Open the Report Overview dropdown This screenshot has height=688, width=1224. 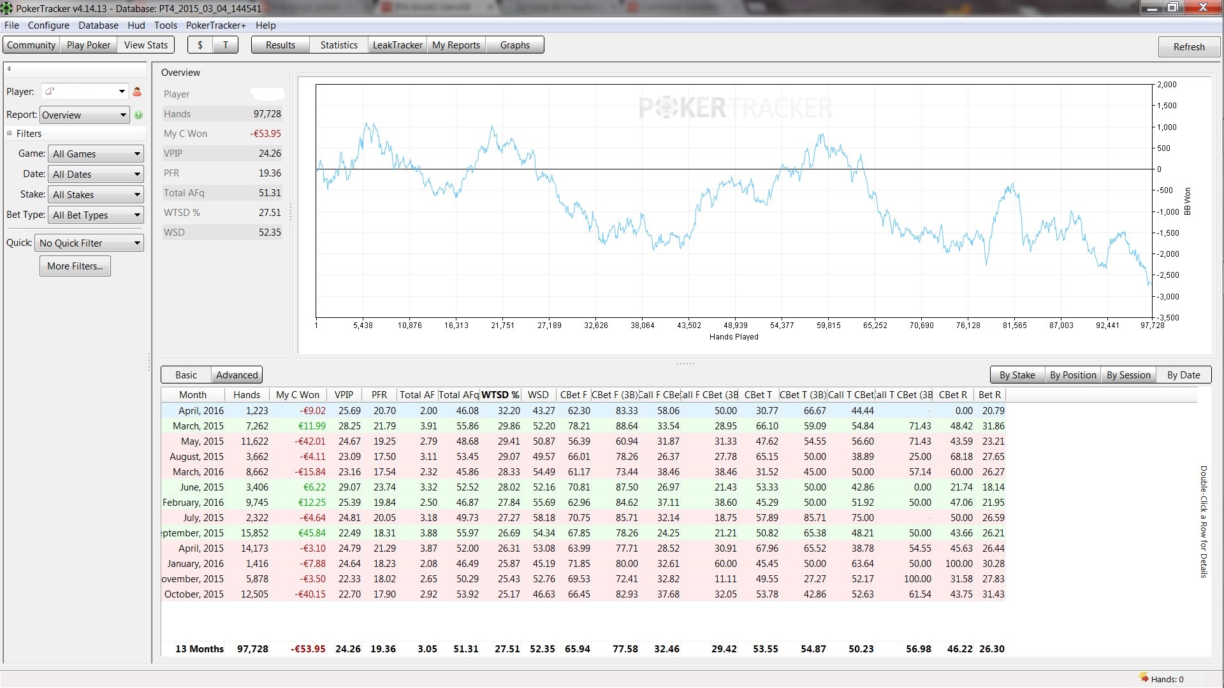coord(84,115)
